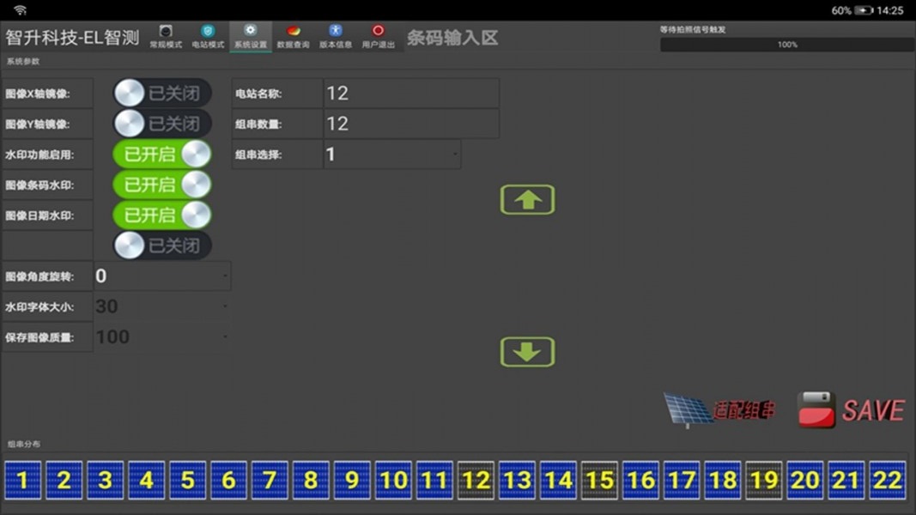Image resolution: width=916 pixels, height=515 pixels.
Task: Disable the 图像日期水印 switch
Action: [x=161, y=215]
